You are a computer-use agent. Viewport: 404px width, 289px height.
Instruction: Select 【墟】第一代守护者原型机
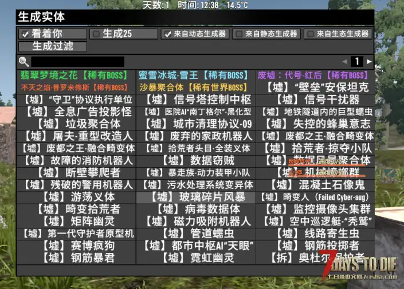(77, 233)
